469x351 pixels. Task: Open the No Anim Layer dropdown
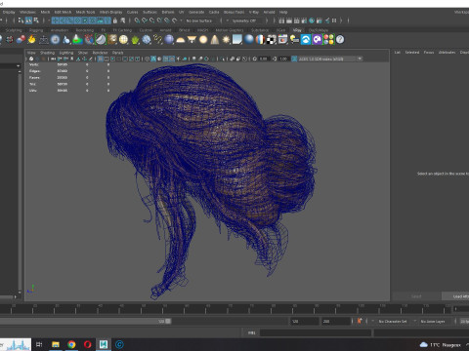(433, 321)
